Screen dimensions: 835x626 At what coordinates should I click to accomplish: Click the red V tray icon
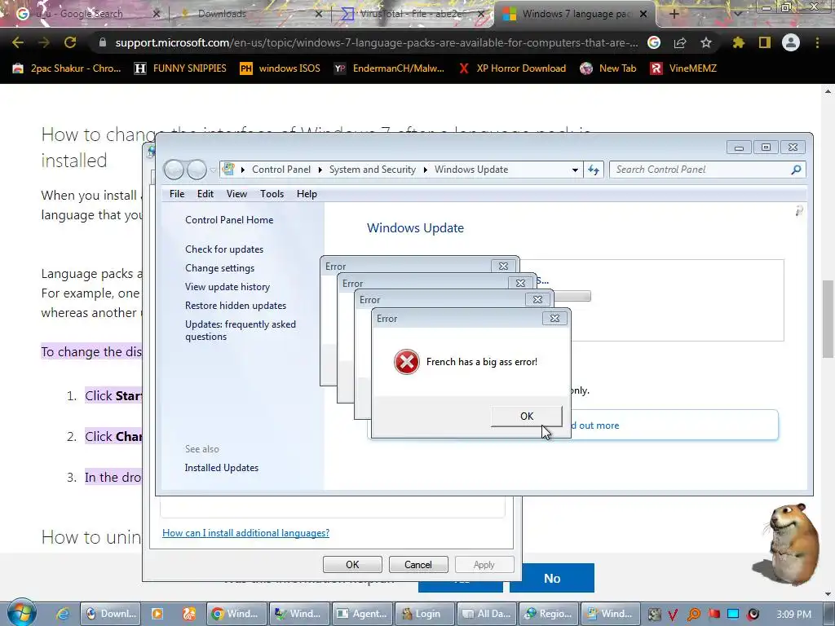(x=673, y=615)
